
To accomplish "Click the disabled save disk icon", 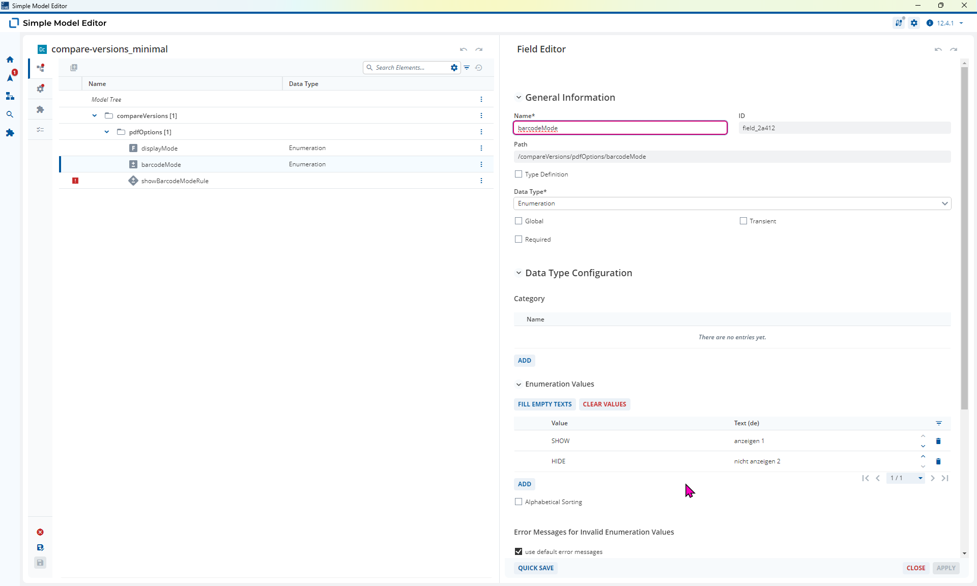I will tap(40, 563).
